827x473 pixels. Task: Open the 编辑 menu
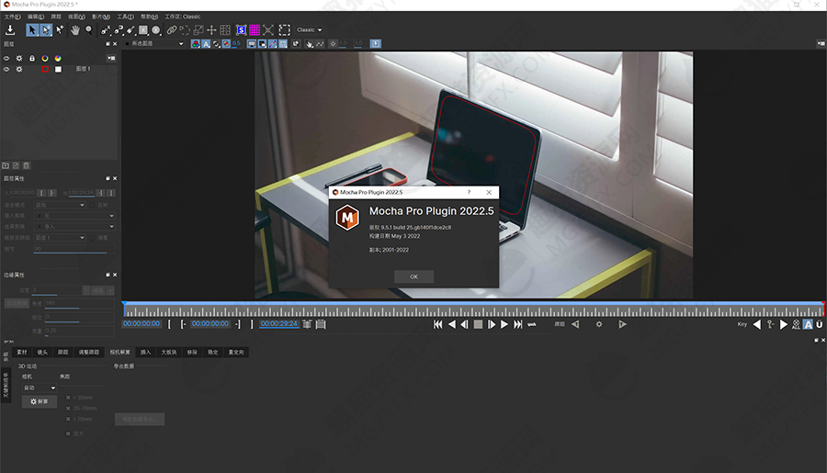coord(36,17)
